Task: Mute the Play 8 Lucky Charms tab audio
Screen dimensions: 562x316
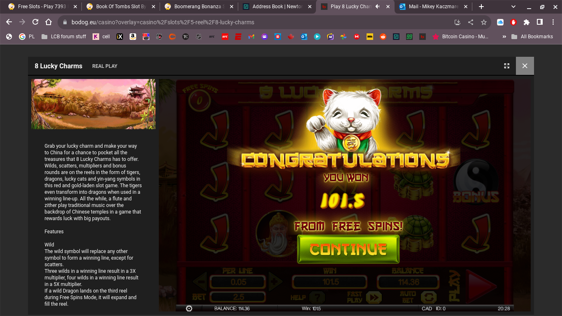Action: click(378, 7)
